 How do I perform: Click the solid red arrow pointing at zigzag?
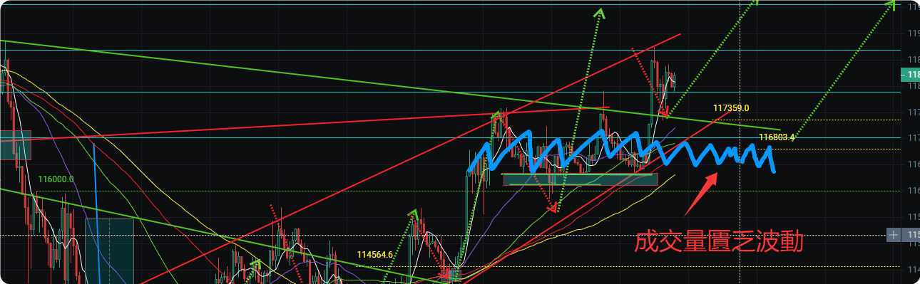click(x=700, y=195)
